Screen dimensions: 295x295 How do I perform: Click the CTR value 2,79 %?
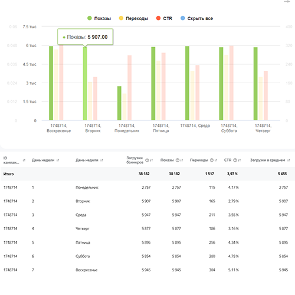coord(234,201)
